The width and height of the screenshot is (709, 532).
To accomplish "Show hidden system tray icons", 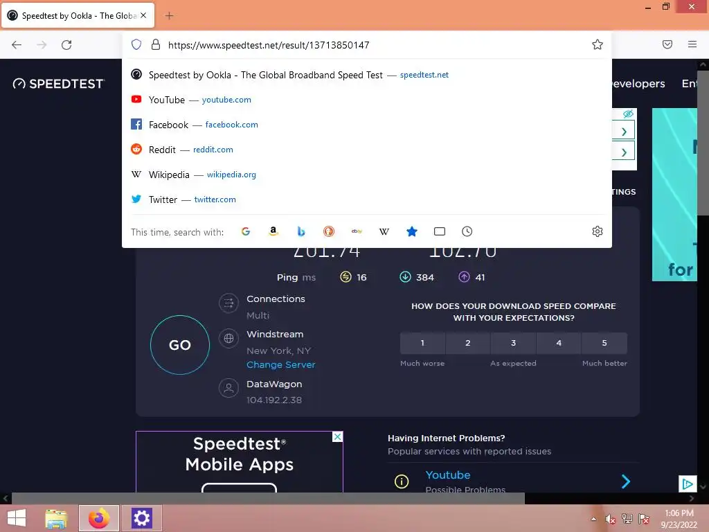I will tap(593, 519).
